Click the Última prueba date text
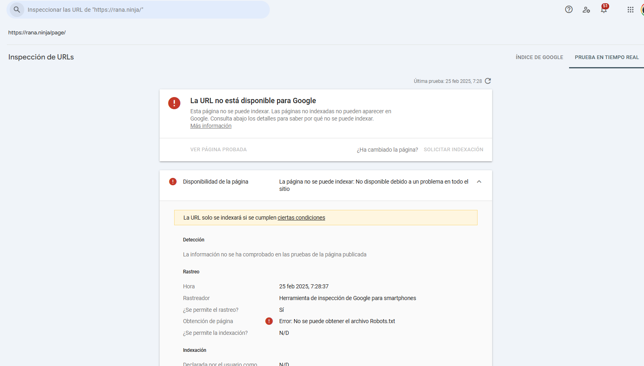Screen dimensions: 644x366 tap(448, 81)
